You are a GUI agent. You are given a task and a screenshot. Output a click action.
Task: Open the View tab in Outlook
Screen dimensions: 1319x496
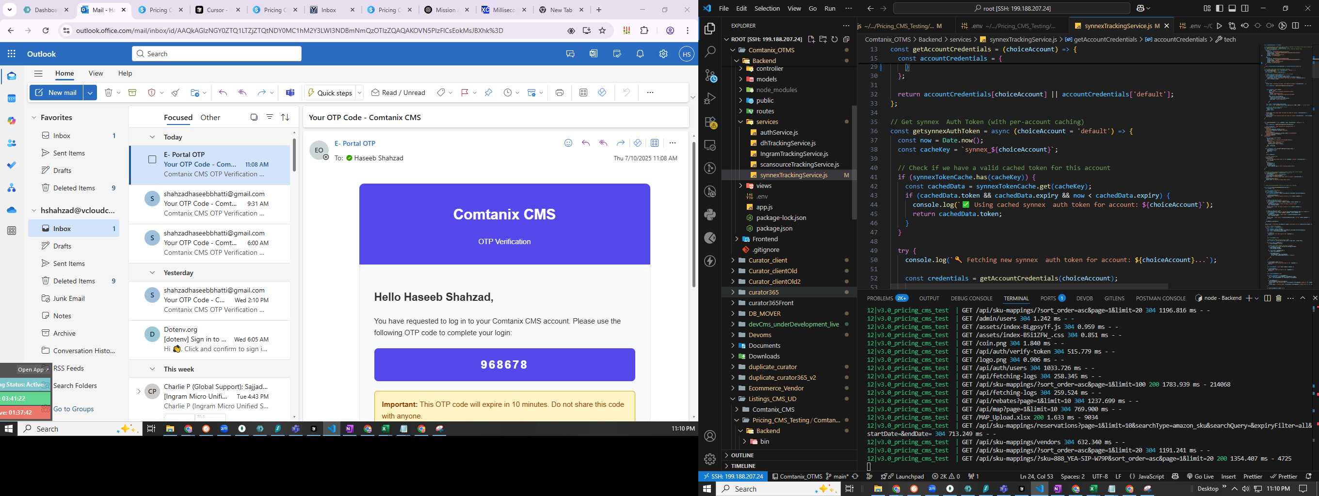(96, 73)
